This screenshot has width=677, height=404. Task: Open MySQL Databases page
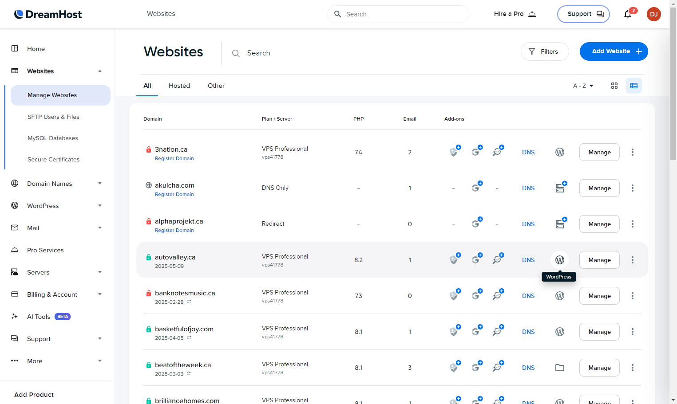click(x=53, y=138)
